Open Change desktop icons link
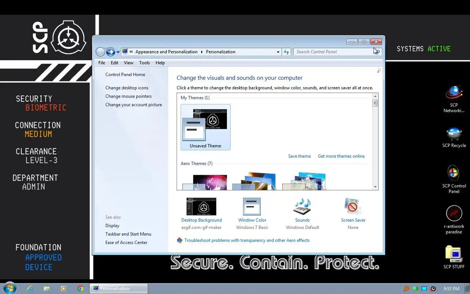 (x=127, y=88)
